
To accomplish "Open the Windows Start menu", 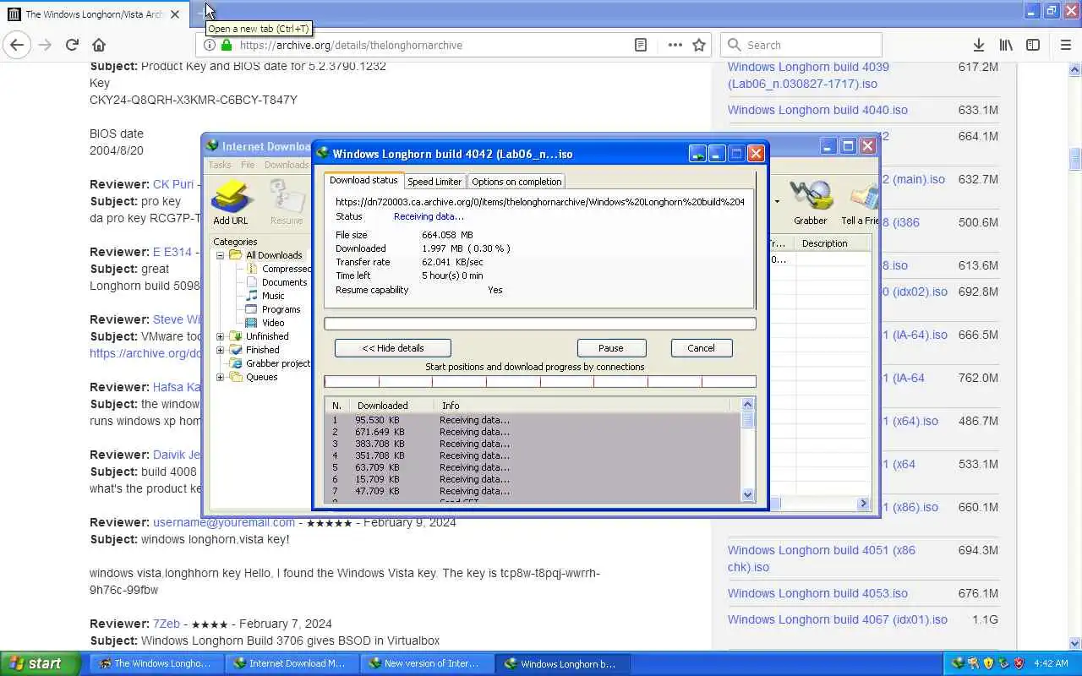I will [x=40, y=663].
